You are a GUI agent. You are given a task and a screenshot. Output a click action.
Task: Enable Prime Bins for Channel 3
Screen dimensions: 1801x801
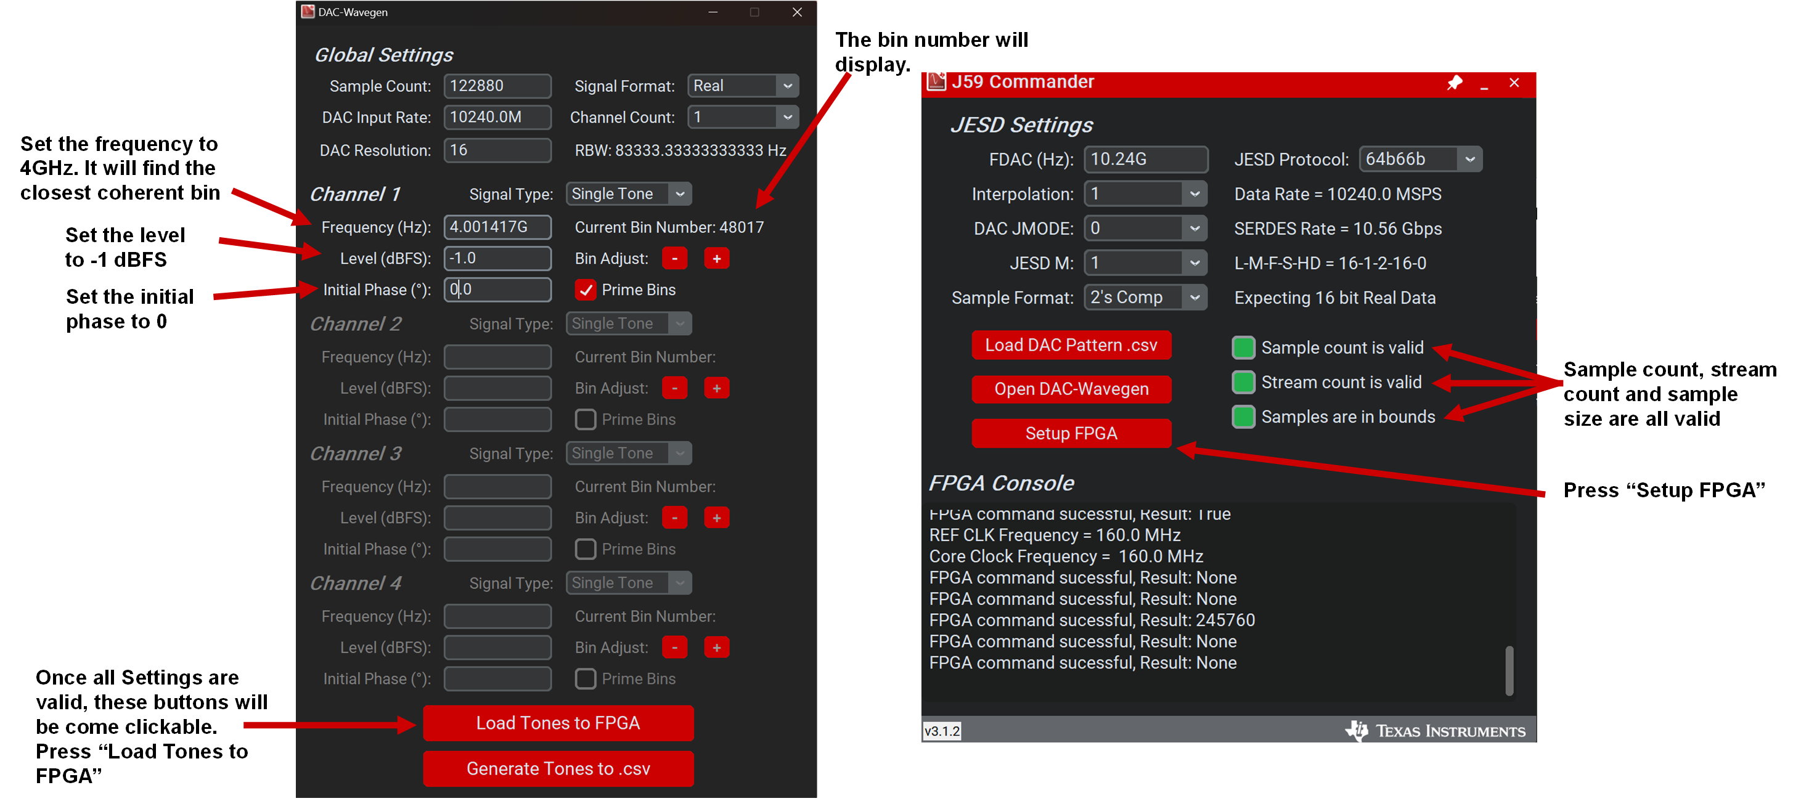tap(585, 548)
